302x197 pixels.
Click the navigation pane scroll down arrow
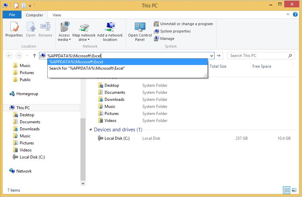(x=83, y=184)
